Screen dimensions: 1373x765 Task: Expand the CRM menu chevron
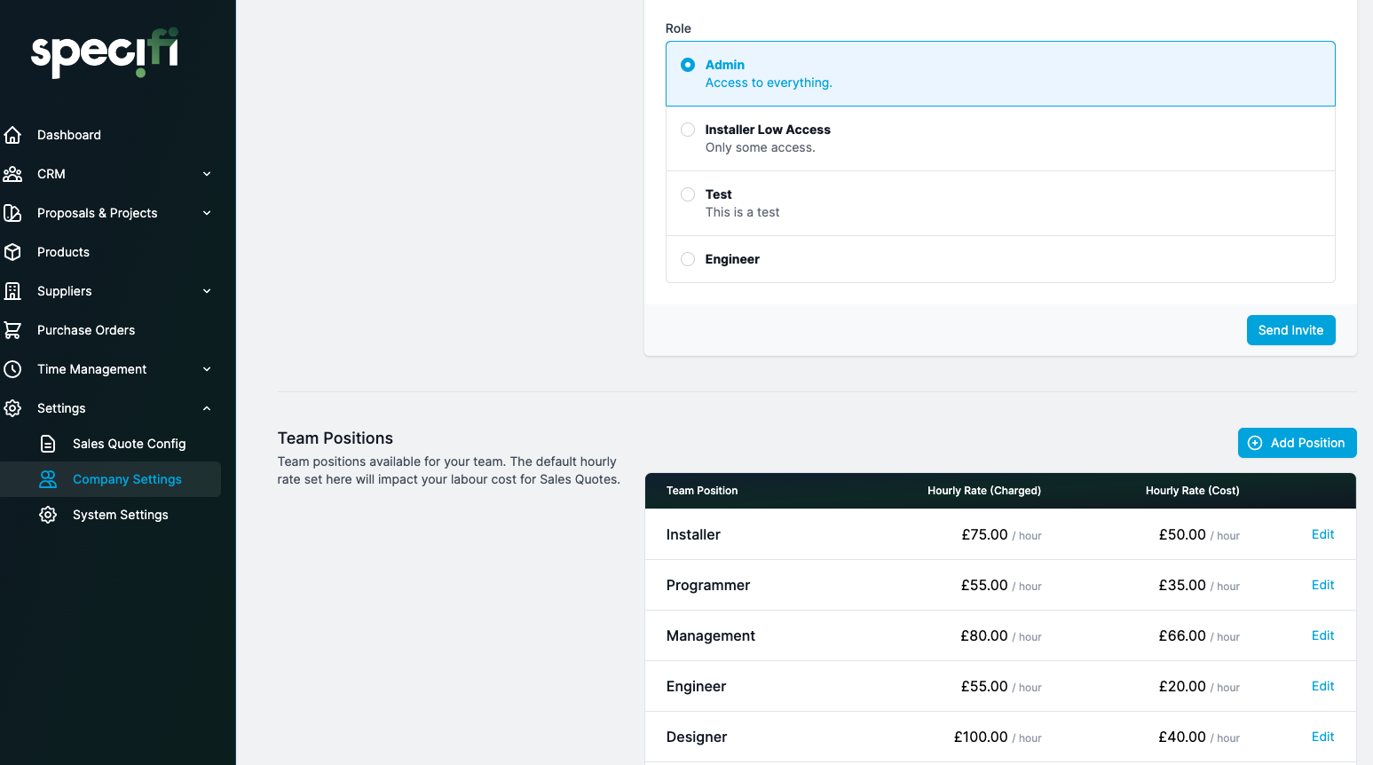pos(207,174)
